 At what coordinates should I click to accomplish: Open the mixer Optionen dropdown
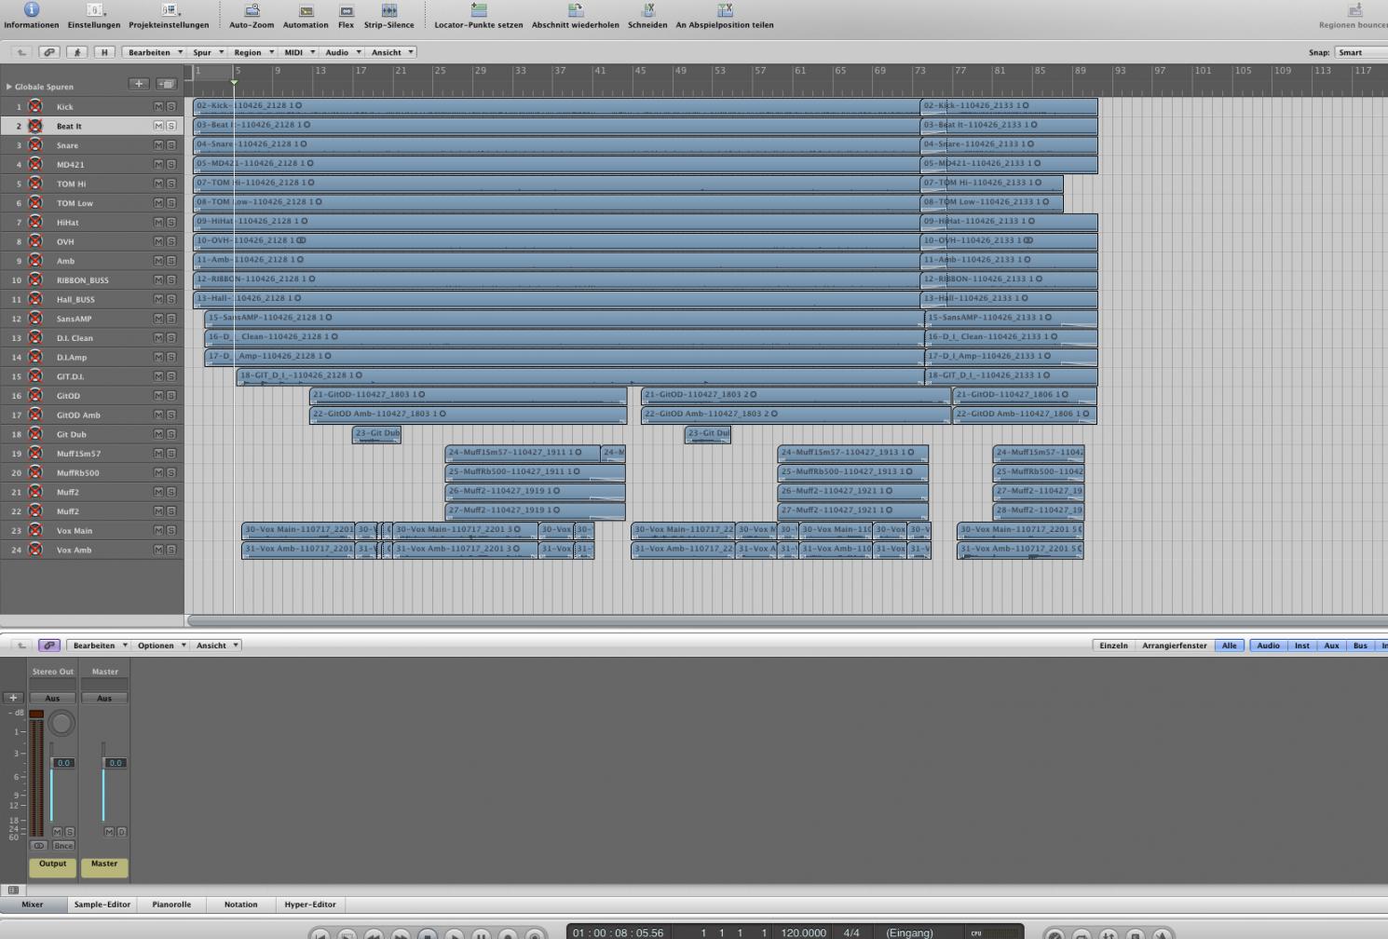tap(161, 645)
